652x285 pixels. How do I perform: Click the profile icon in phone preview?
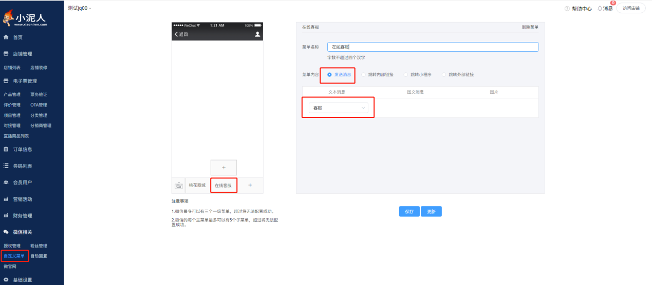coord(258,34)
